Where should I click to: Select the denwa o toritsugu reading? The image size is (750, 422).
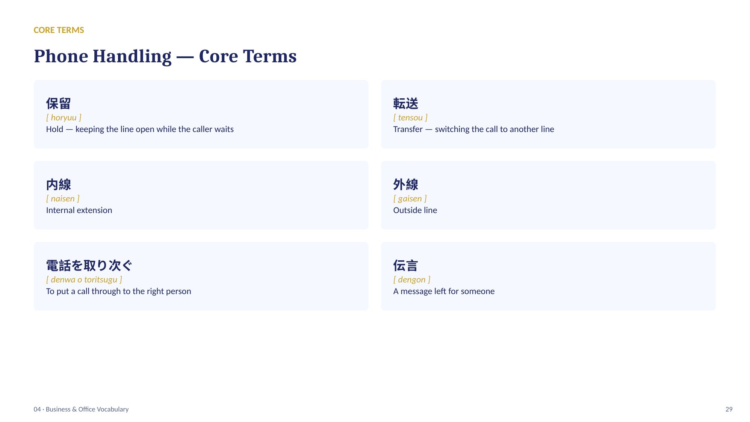tap(84, 279)
